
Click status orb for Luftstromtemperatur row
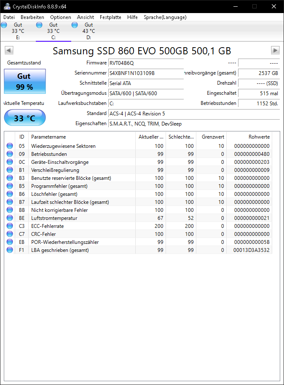(x=10, y=218)
